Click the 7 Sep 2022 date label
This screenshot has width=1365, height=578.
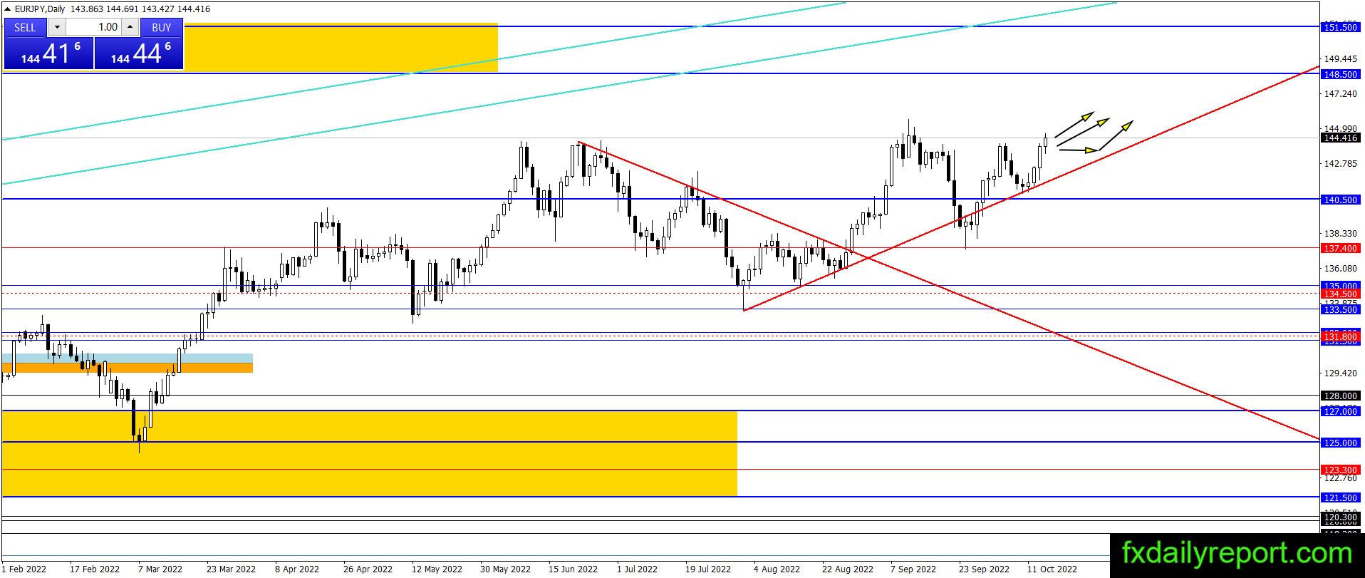913,569
